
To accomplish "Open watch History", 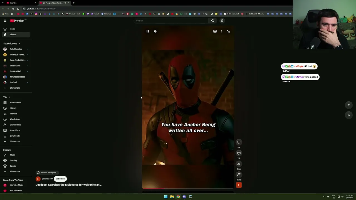I will click(16, 108).
